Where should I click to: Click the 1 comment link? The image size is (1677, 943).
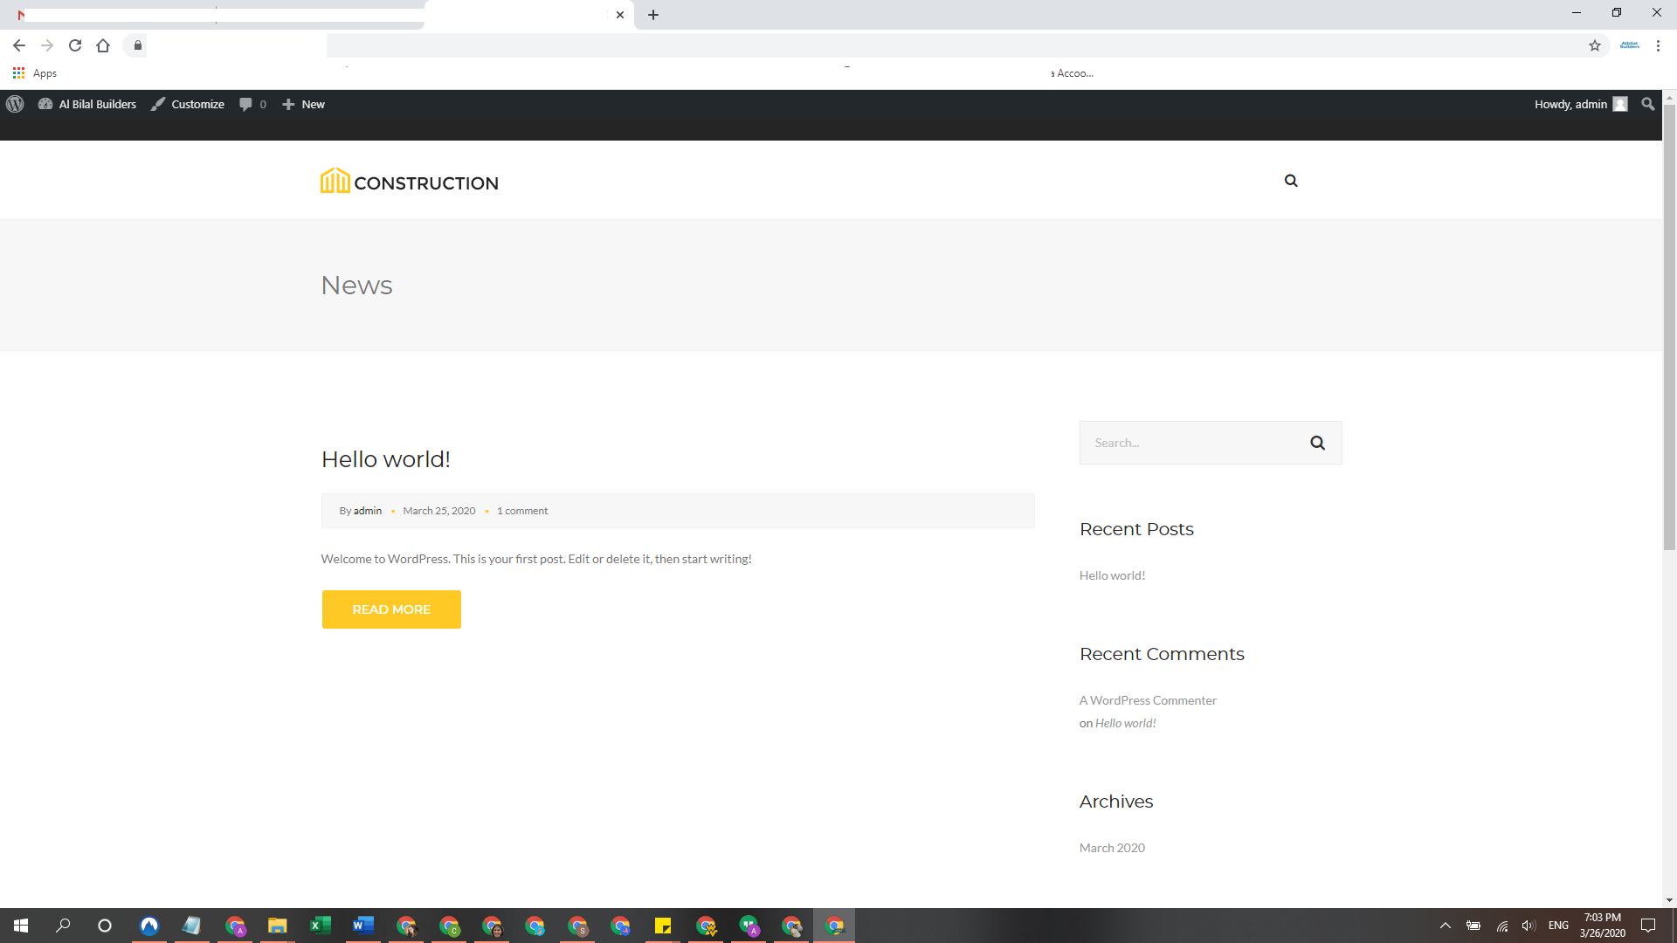(522, 511)
